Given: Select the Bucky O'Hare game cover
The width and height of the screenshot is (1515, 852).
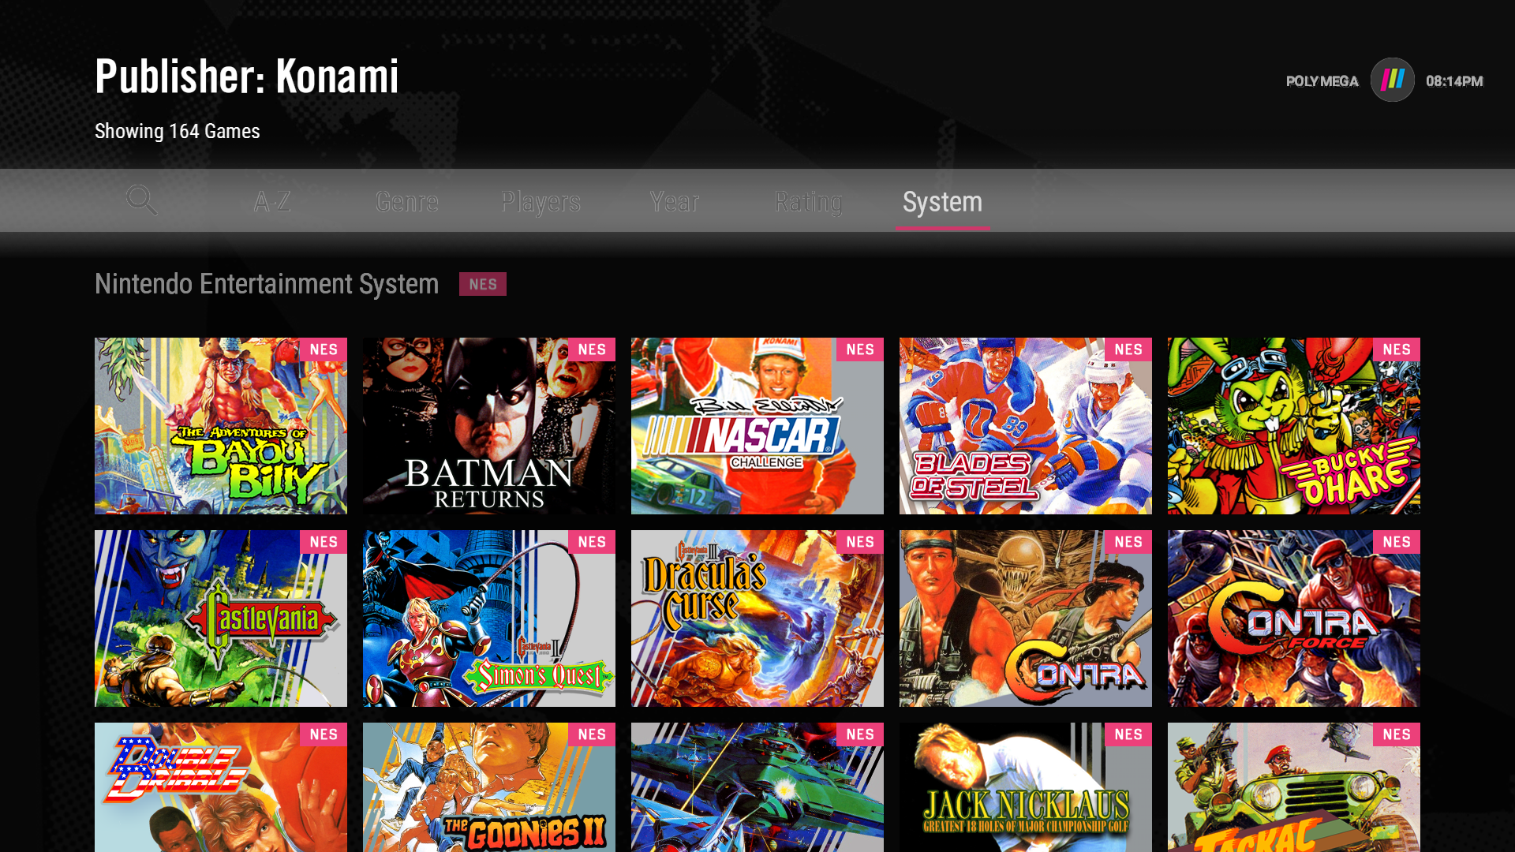Looking at the screenshot, I should coord(1294,426).
